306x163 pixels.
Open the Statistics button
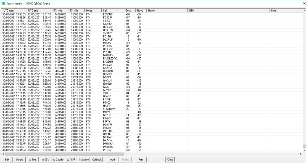(x=84, y=159)
